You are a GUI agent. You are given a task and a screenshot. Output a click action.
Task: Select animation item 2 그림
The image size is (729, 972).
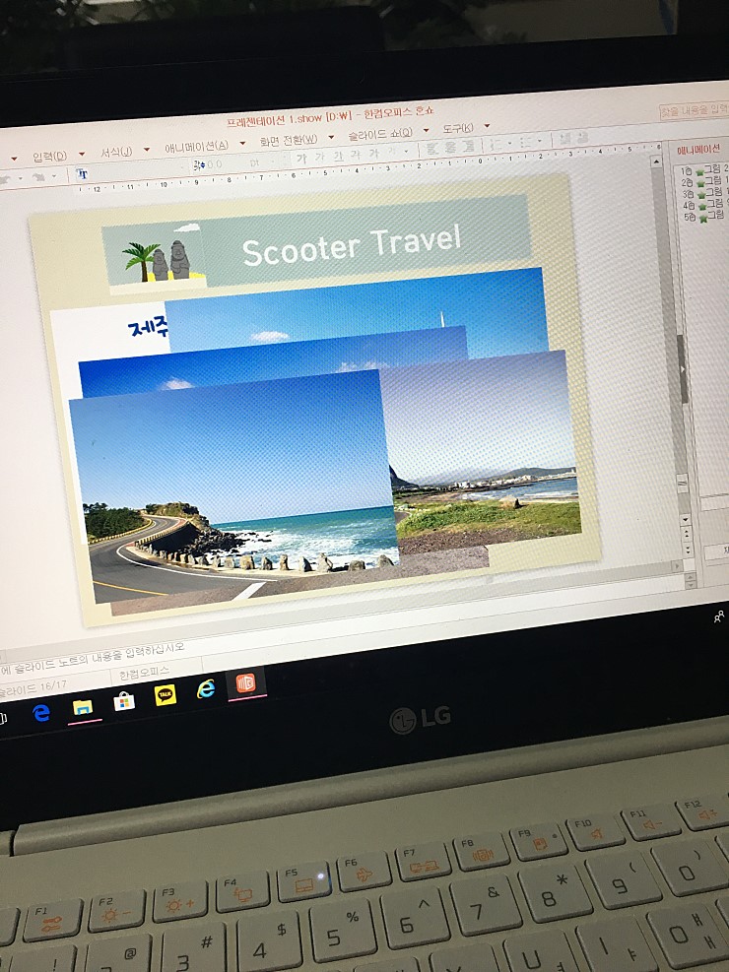[714, 180]
